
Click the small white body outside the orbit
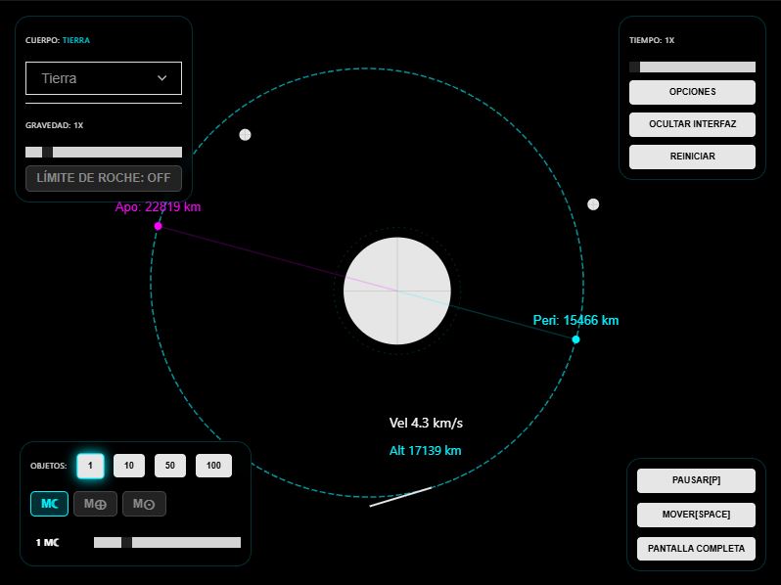(593, 204)
